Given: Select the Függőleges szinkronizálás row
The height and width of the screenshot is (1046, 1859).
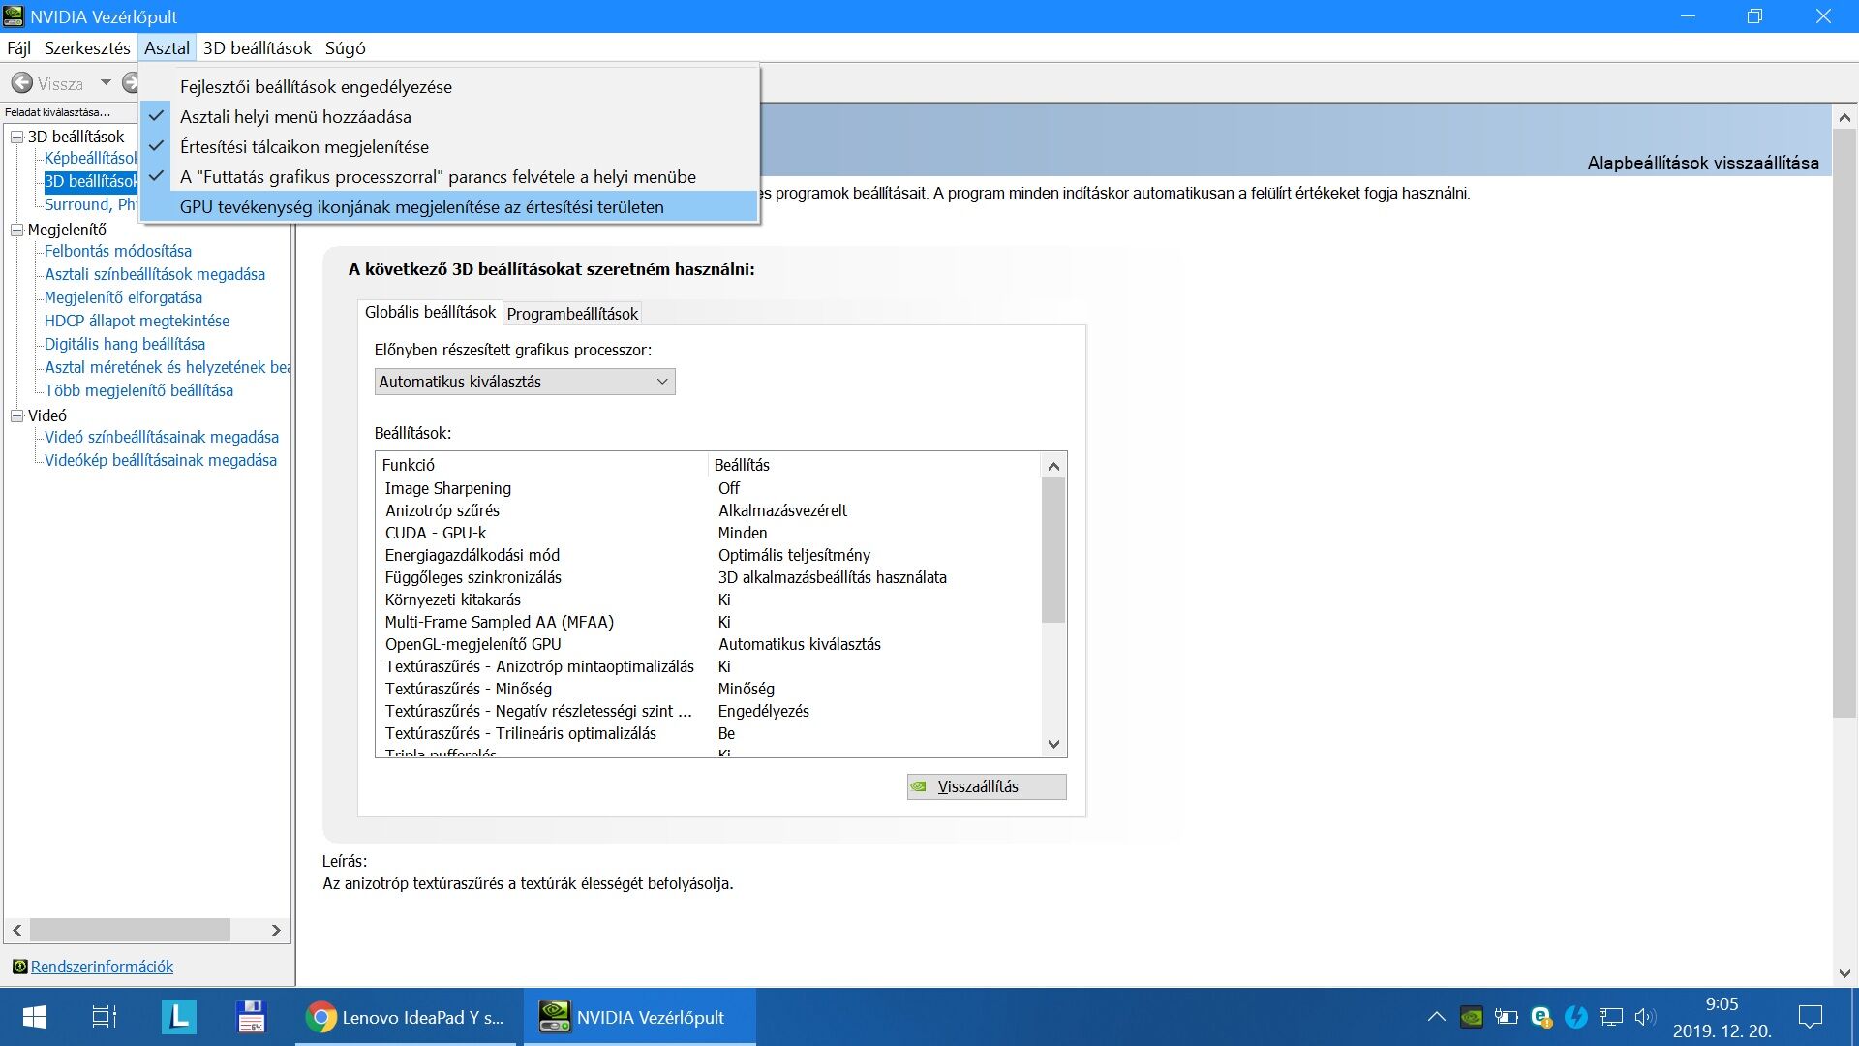Looking at the screenshot, I should pos(708,577).
